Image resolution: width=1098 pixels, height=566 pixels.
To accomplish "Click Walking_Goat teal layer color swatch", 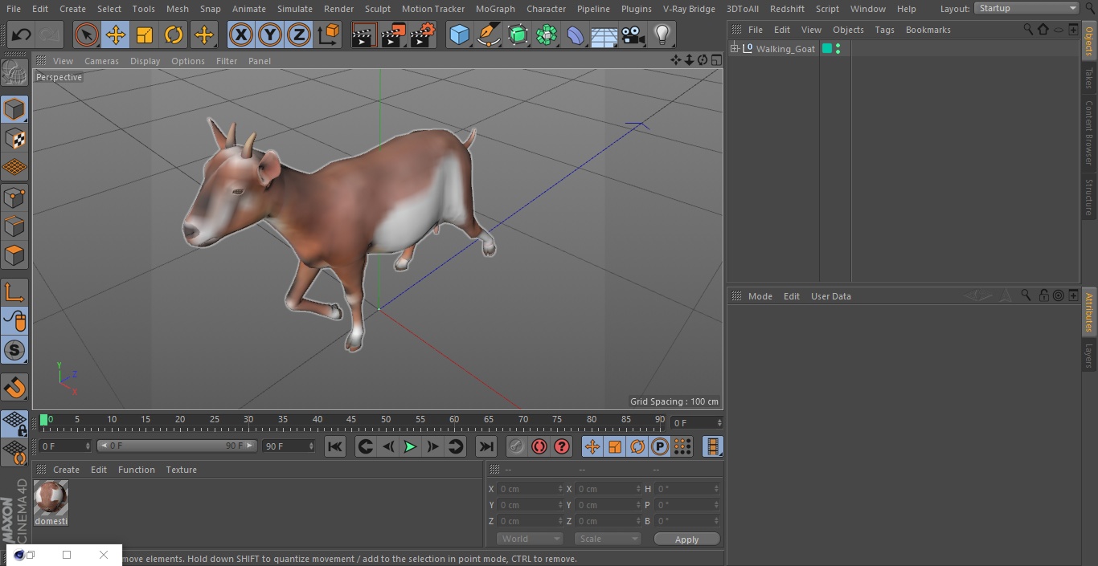I will pos(826,49).
